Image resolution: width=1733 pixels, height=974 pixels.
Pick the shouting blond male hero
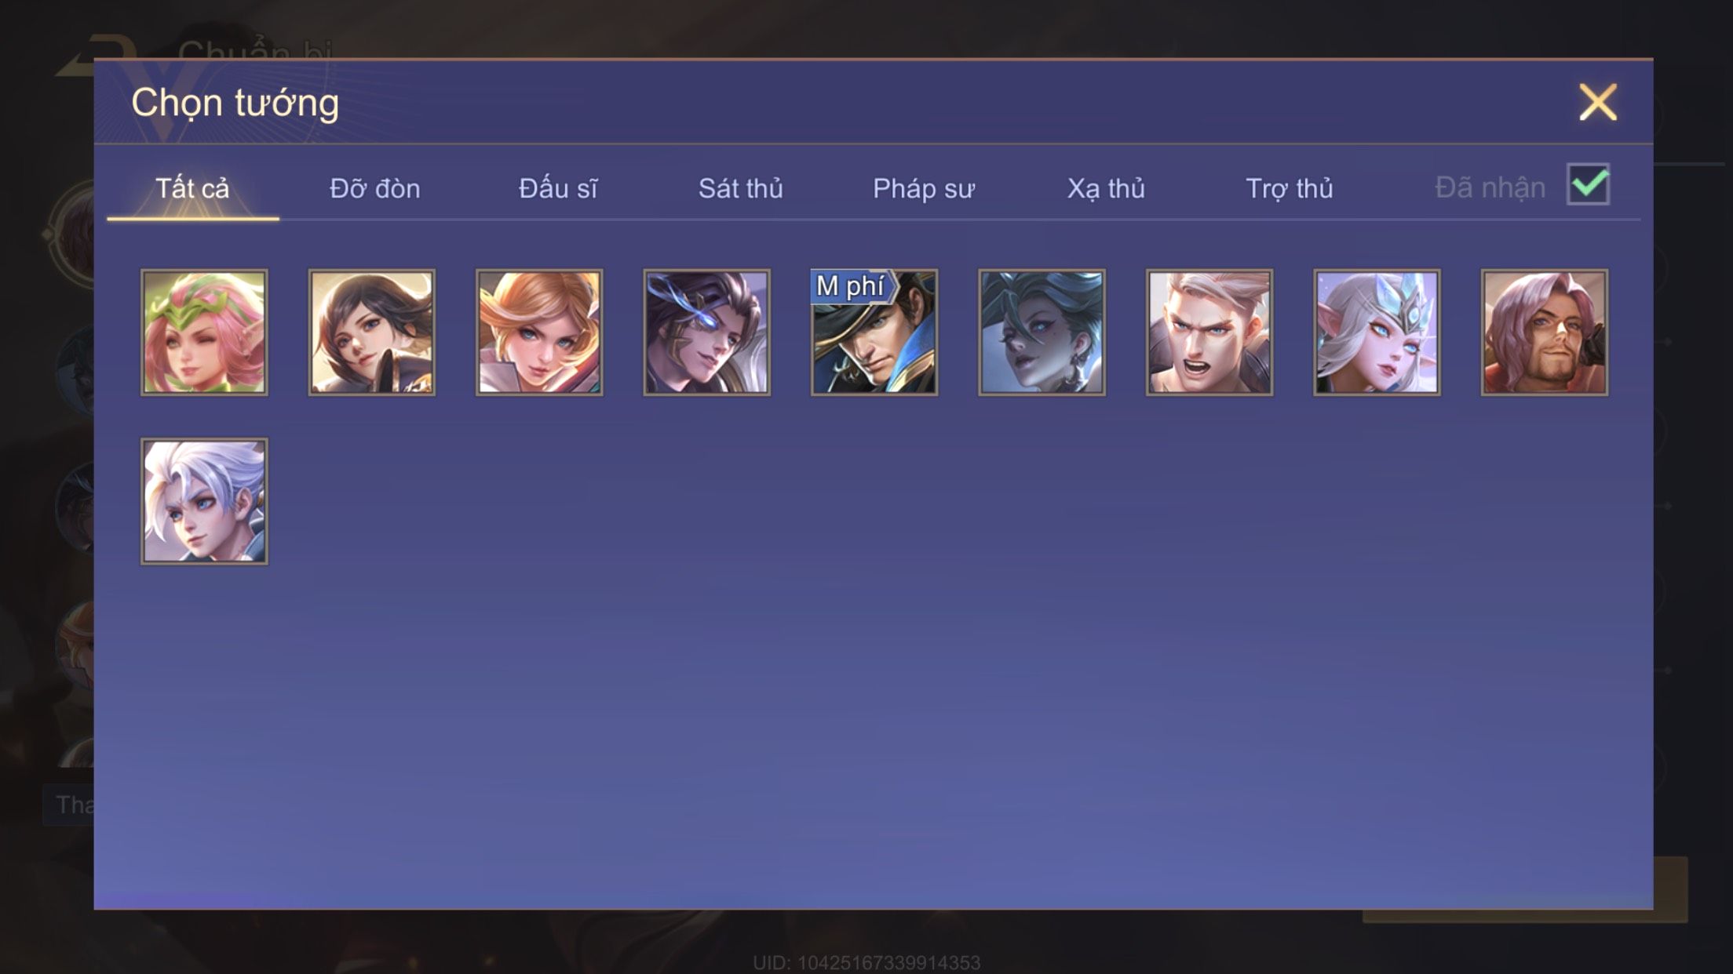[1209, 333]
